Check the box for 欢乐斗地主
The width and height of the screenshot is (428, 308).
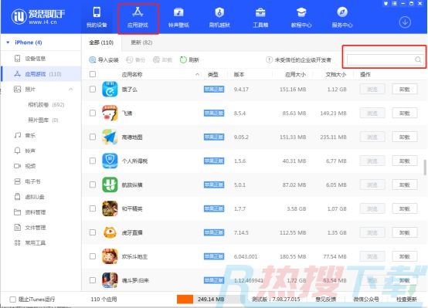(93, 256)
